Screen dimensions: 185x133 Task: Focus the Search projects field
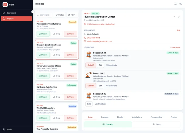(44, 15)
